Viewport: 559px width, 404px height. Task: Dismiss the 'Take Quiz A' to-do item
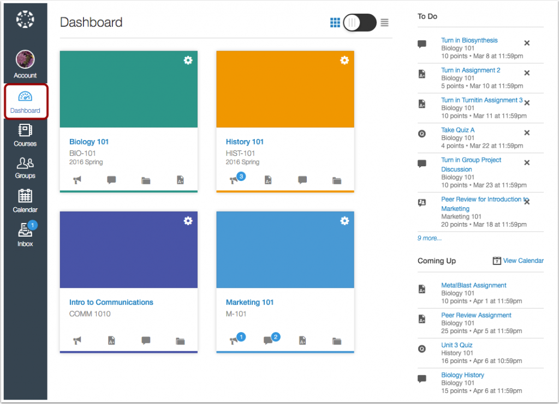click(x=526, y=132)
